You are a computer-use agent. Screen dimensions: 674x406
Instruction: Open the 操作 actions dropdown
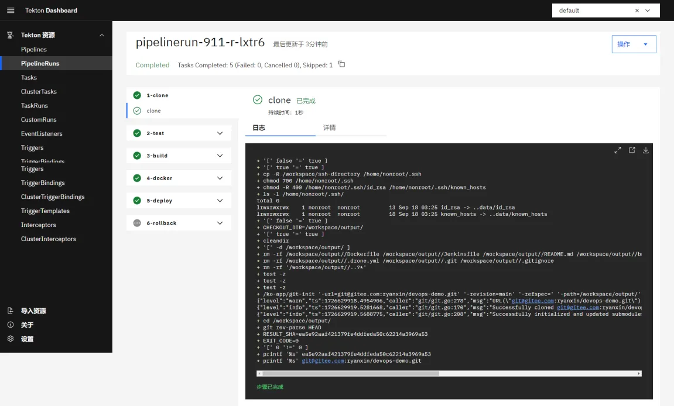[x=634, y=44]
